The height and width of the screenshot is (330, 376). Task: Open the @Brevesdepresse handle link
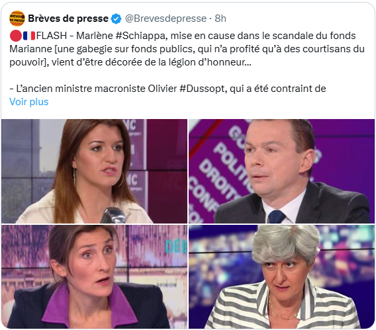click(165, 19)
